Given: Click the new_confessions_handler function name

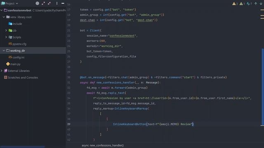Looking at the screenshot, I should point(115,83).
